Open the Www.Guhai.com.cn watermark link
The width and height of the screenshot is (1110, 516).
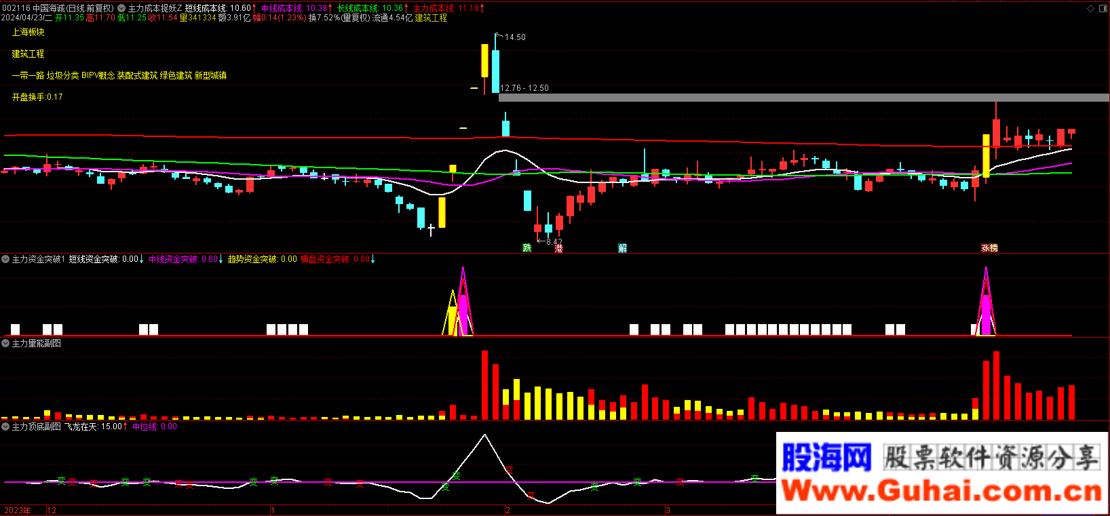point(942,491)
